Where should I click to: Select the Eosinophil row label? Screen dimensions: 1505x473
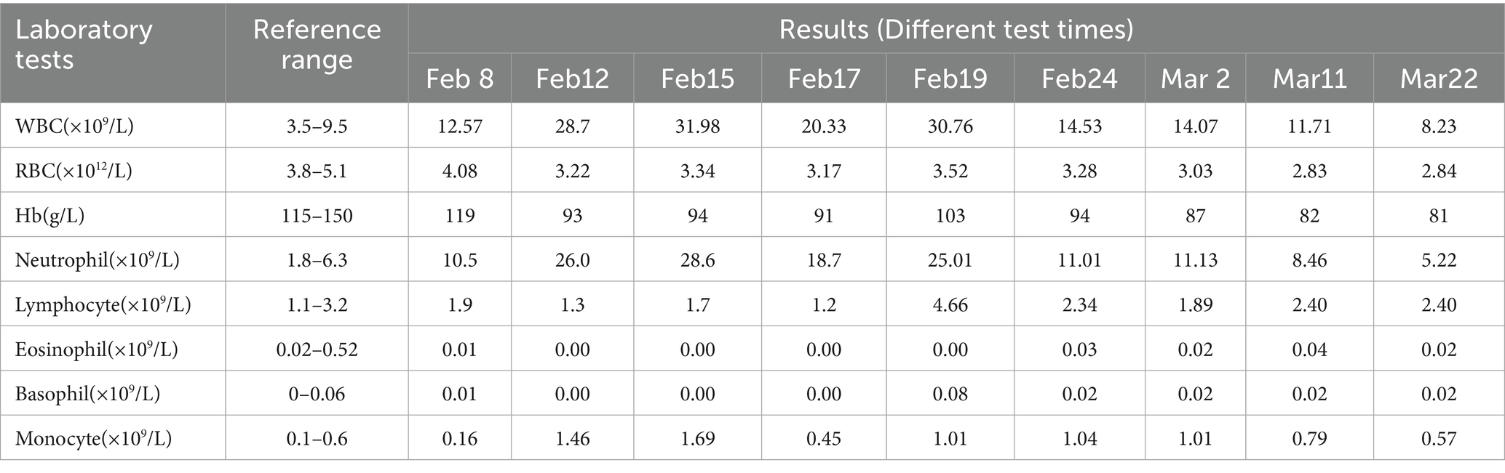click(x=96, y=349)
